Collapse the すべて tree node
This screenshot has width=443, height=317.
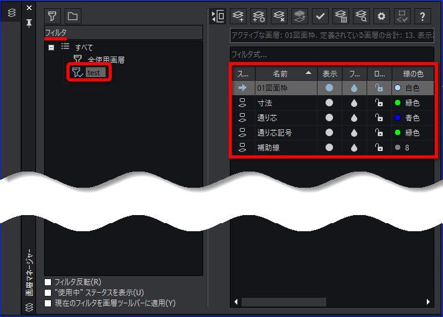click(x=51, y=47)
